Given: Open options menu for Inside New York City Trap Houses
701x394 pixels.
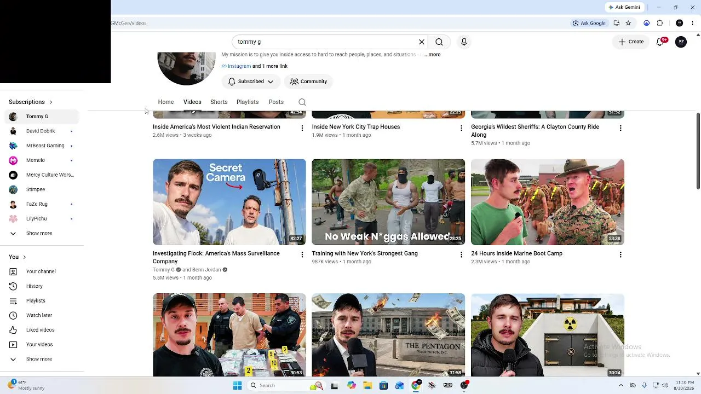Looking at the screenshot, I should click(461, 128).
